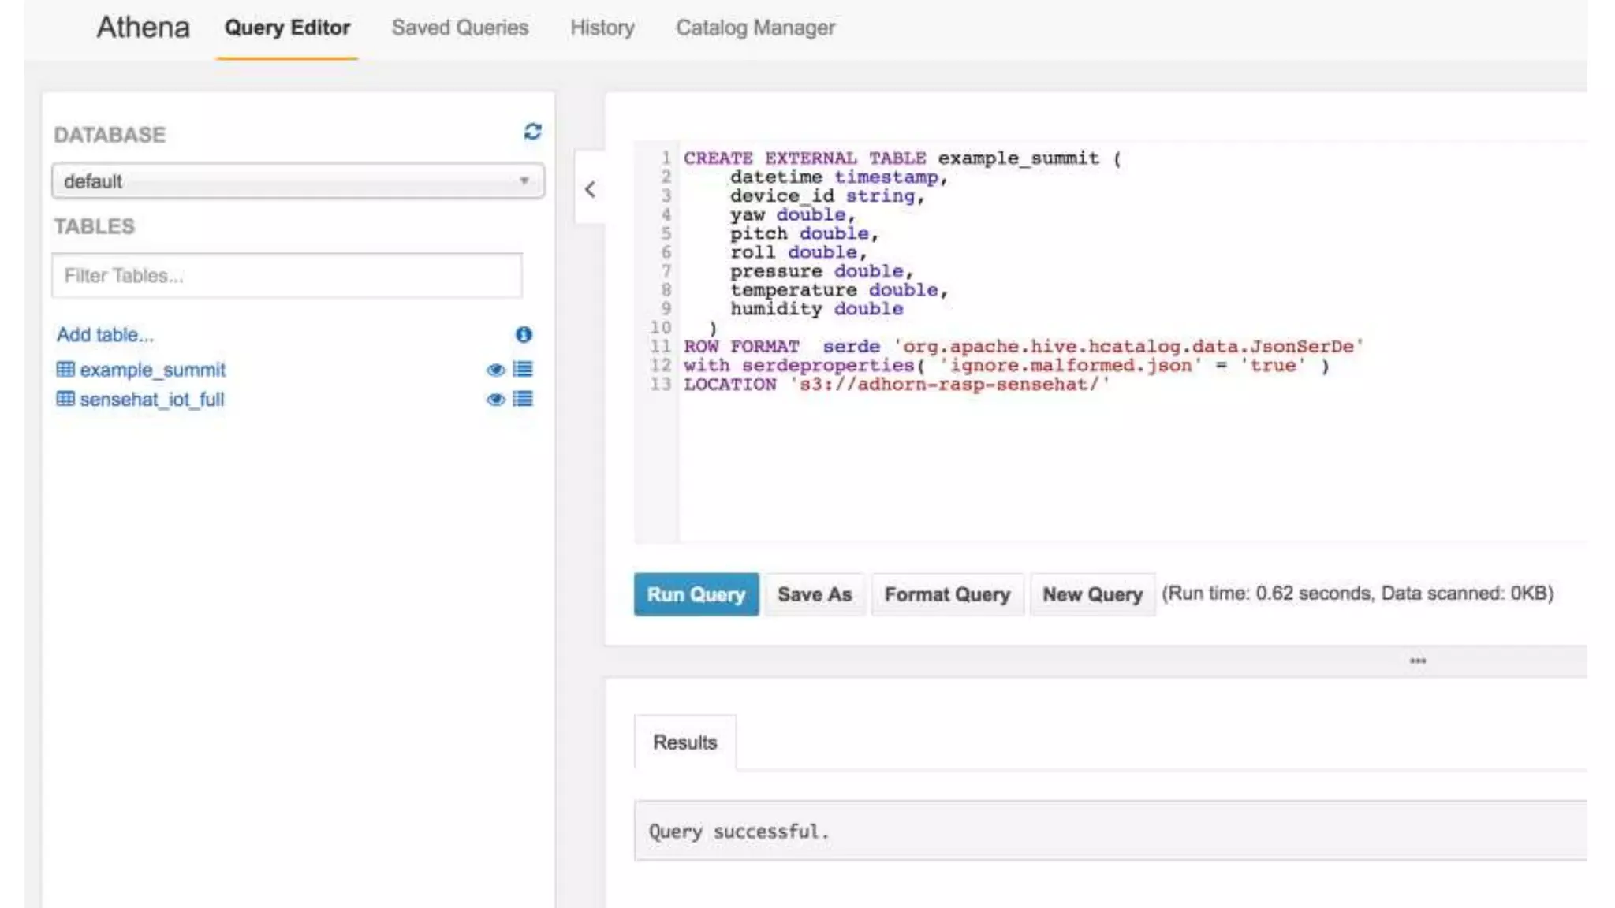Image resolution: width=1615 pixels, height=908 pixels.
Task: Click the three-dot resize handle below editor
Action: [1417, 661]
